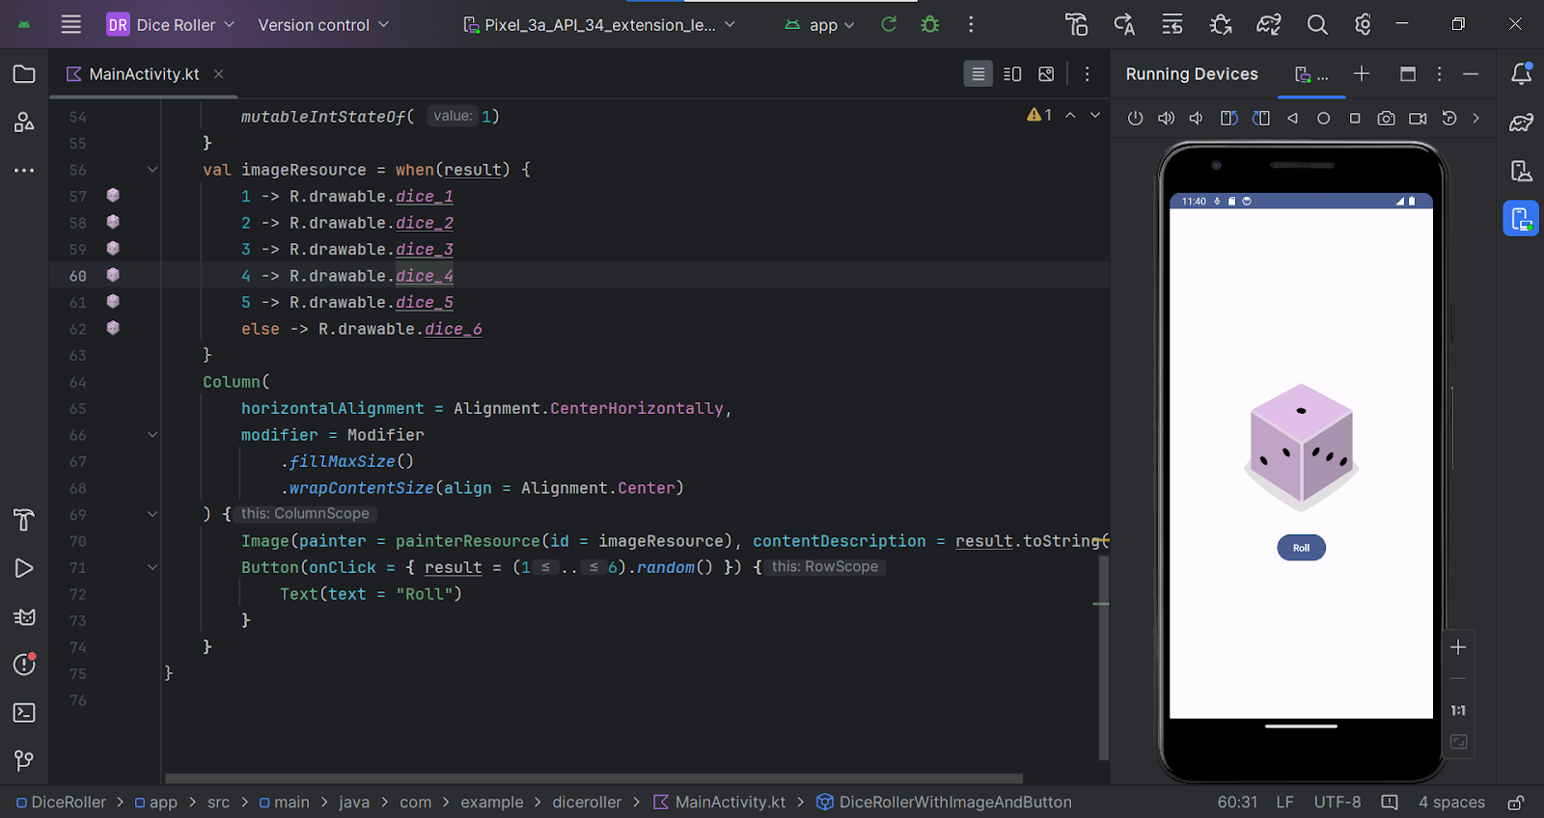Close MainActivity.kt tab
The image size is (1544, 818).
219,74
